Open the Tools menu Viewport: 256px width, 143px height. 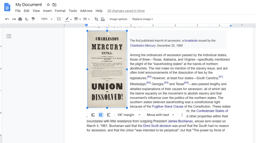pyautogui.click(x=73, y=11)
